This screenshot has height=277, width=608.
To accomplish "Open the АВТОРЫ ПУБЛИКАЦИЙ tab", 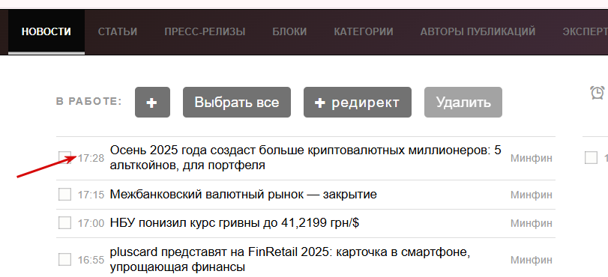I will (x=478, y=31).
